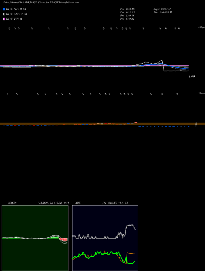Click the magenta DOW PT legend swatch
The image size is (205, 271).
(x=4, y=19)
